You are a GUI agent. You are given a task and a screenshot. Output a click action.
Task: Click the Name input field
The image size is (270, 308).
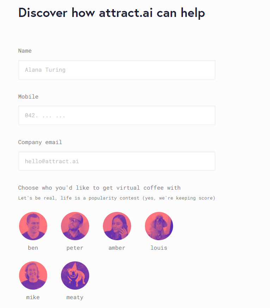pos(117,70)
